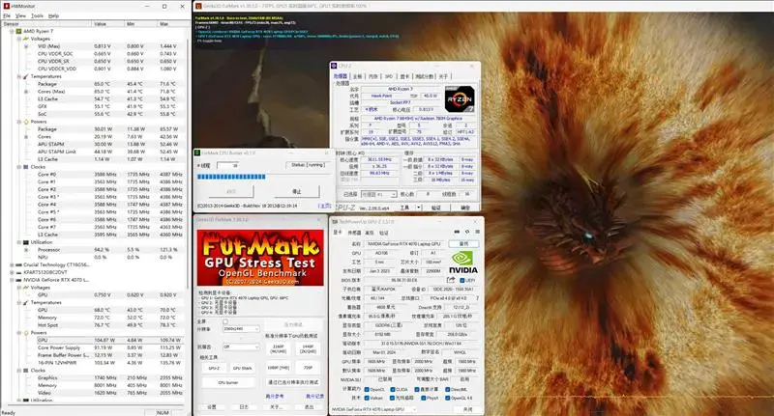Switch to the 显卡 tab in CPU-Z
Viewport: 774px width, 416px height.
point(404,76)
